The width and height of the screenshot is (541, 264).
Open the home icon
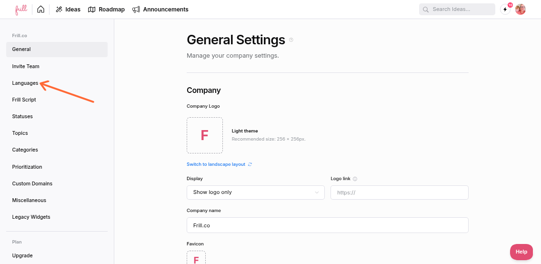pyautogui.click(x=40, y=10)
